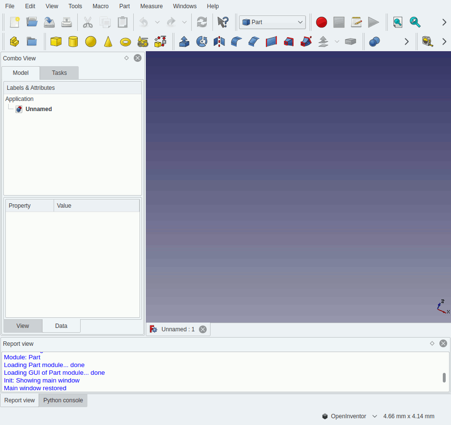Screen dimensions: 451x425
Task: Mirror a shape with the Mirroring tool
Action: 219,42
